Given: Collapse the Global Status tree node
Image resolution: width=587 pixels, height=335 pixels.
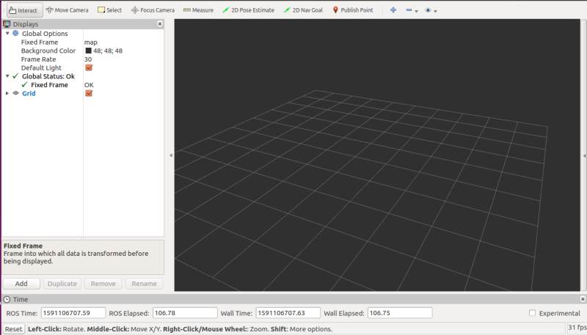Looking at the screenshot, I should [x=7, y=76].
